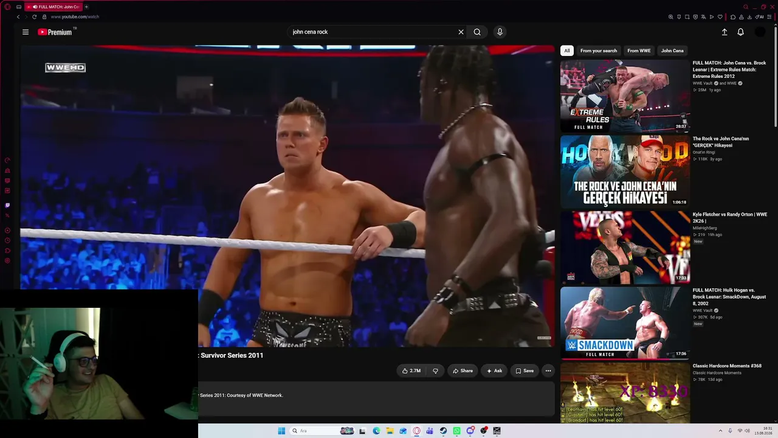Image resolution: width=778 pixels, height=438 pixels.
Task: Open title 'The Rock ve John Cena'nın GERÇEK Hikayesi'
Action: (721, 142)
